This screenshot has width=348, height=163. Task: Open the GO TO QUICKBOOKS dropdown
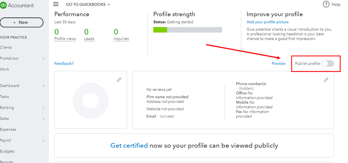(88, 5)
